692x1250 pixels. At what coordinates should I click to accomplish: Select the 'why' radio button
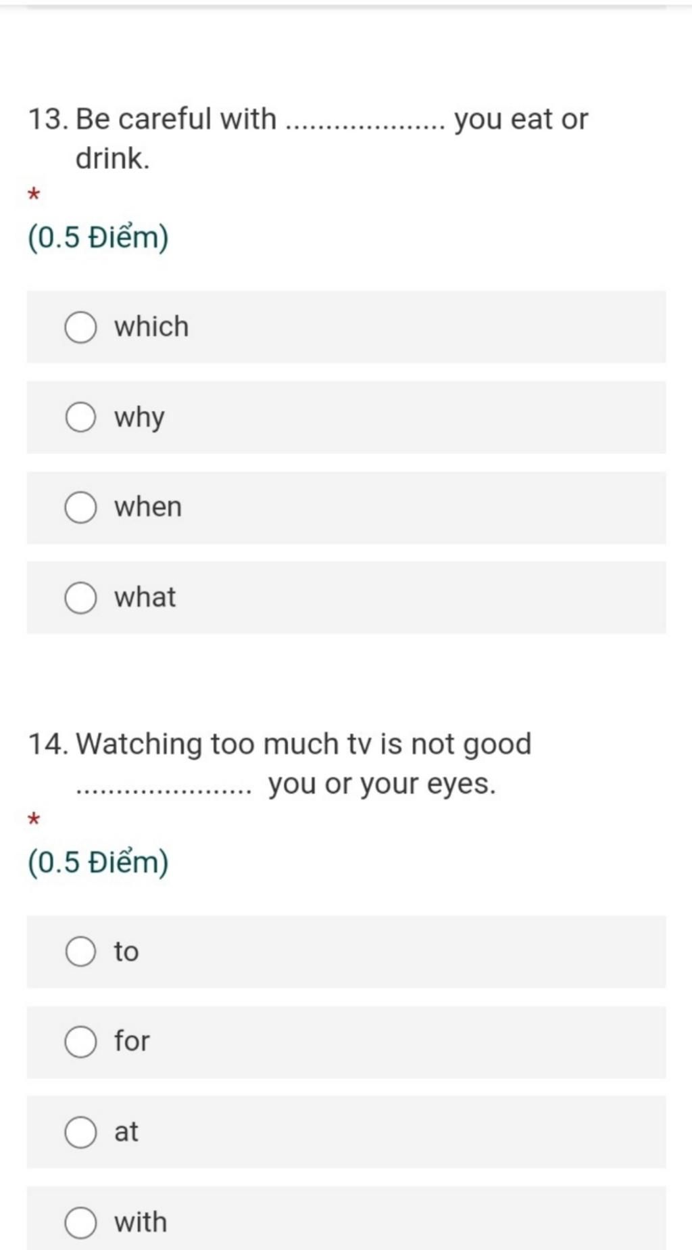(x=80, y=417)
